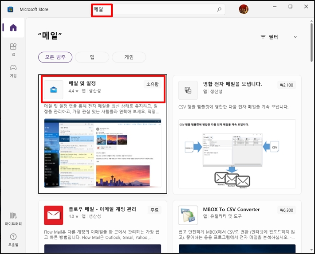Open 플로우 메일 - 이메일 계정 관리 title
Viewport: 315px width, 254px height.
pos(102,209)
